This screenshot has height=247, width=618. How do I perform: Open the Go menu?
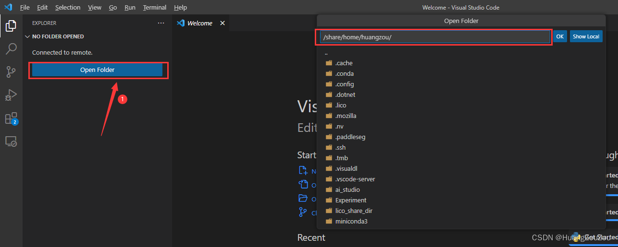click(113, 7)
